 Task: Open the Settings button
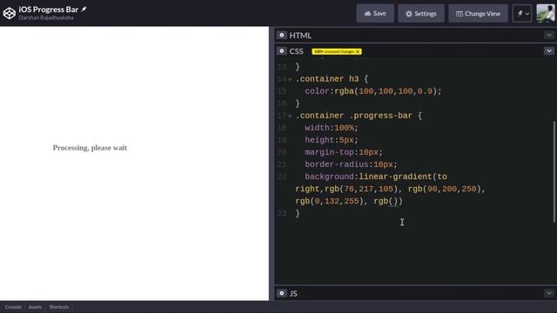click(x=421, y=14)
